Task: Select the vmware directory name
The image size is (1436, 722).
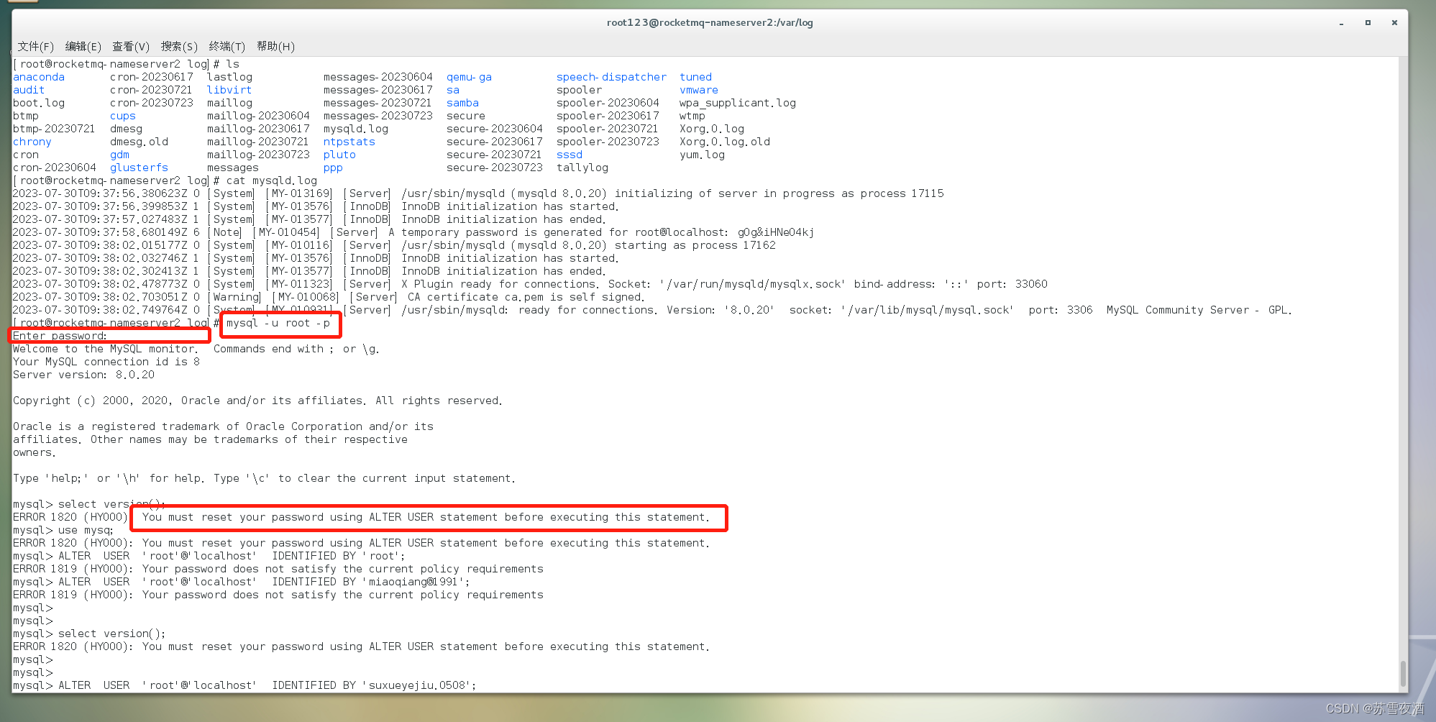Action: (x=698, y=90)
